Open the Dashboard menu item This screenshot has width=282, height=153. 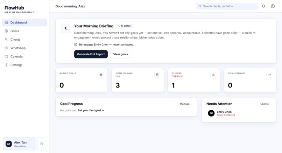24,22
